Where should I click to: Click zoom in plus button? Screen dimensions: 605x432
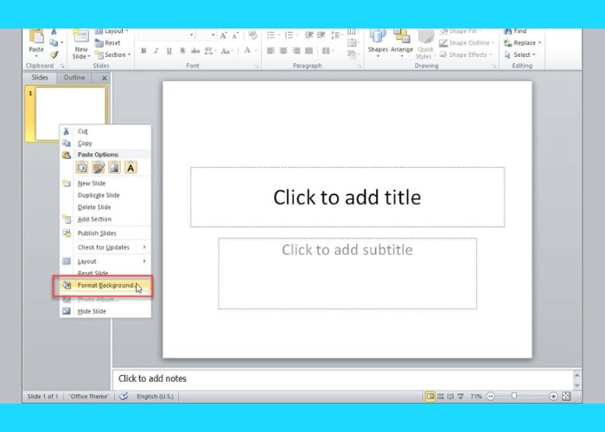point(553,396)
